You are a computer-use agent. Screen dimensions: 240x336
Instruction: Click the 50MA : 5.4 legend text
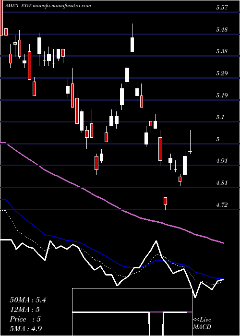(28, 300)
